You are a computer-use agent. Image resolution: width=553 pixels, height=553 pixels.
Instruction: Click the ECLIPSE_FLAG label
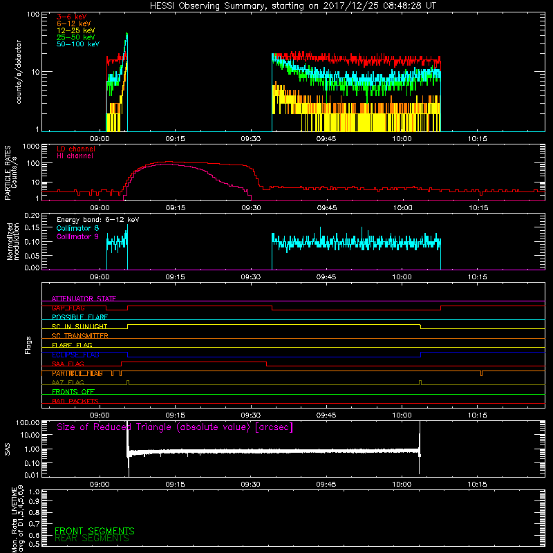(x=75, y=355)
